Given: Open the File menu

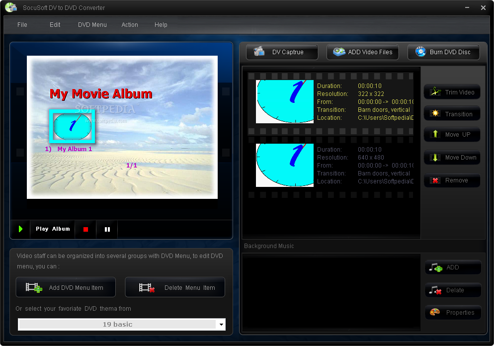Looking at the screenshot, I should (22, 24).
